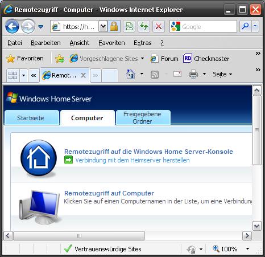Screen dimensions: 265x257
Task: Click the RSS feeds icon
Action: click(x=155, y=74)
